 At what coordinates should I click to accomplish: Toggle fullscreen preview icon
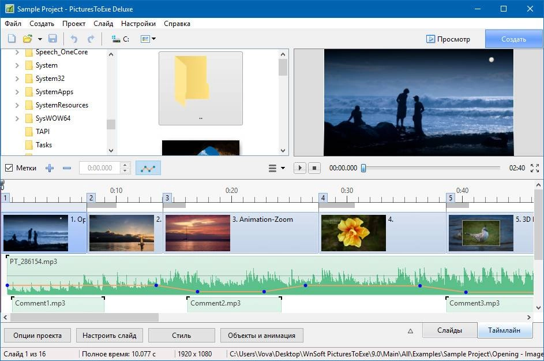[x=535, y=168]
